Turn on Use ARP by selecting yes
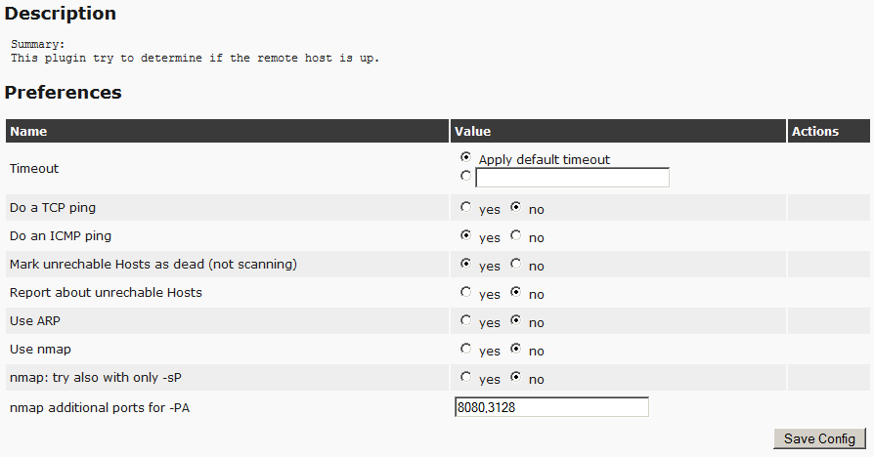 click(x=465, y=320)
